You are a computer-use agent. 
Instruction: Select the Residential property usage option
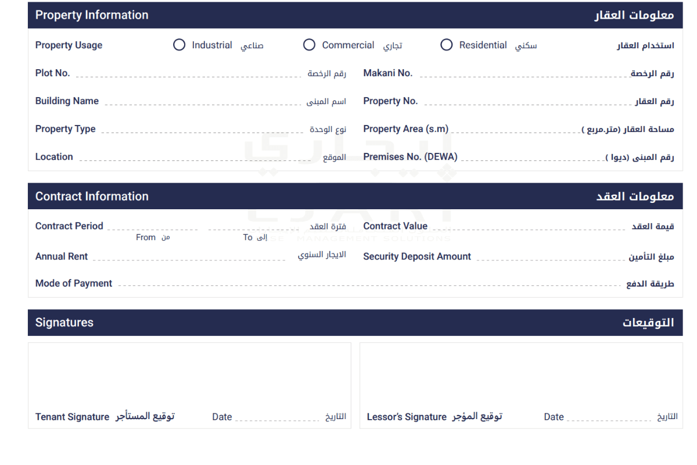tap(447, 45)
